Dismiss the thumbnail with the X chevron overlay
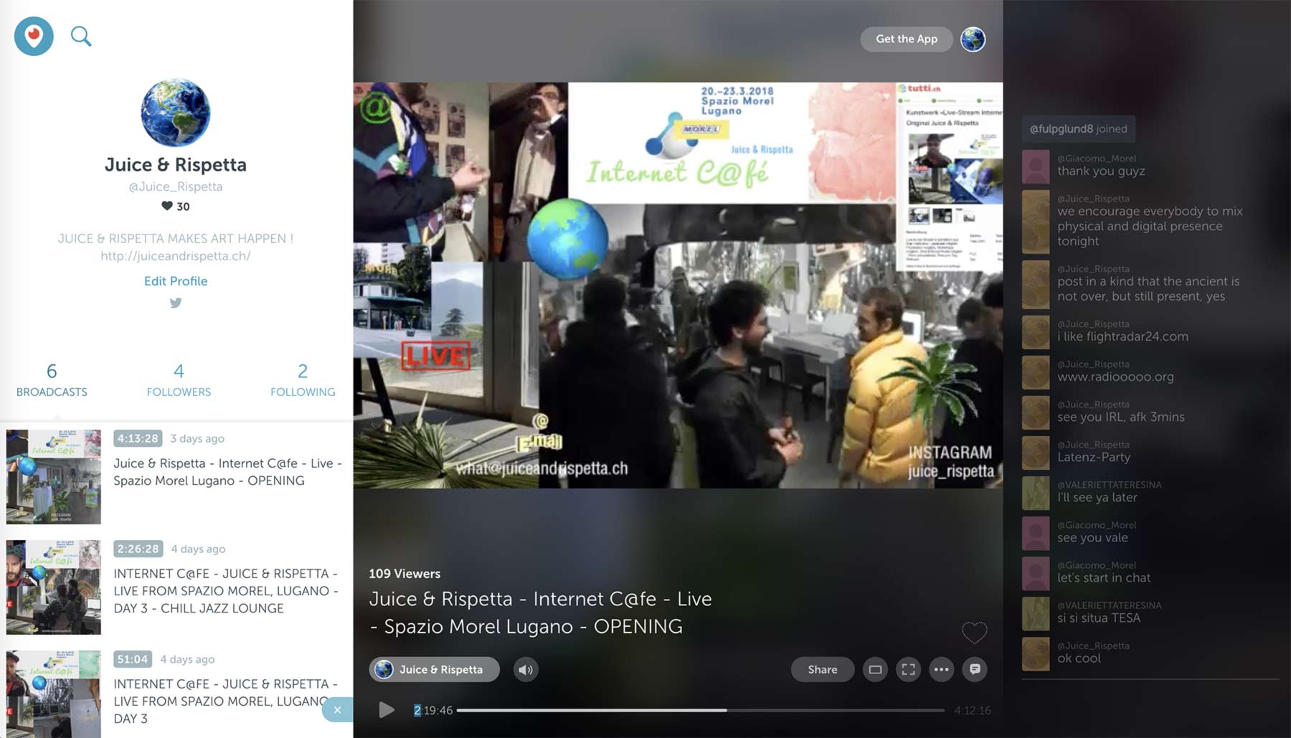The width and height of the screenshot is (1291, 738). [x=336, y=709]
